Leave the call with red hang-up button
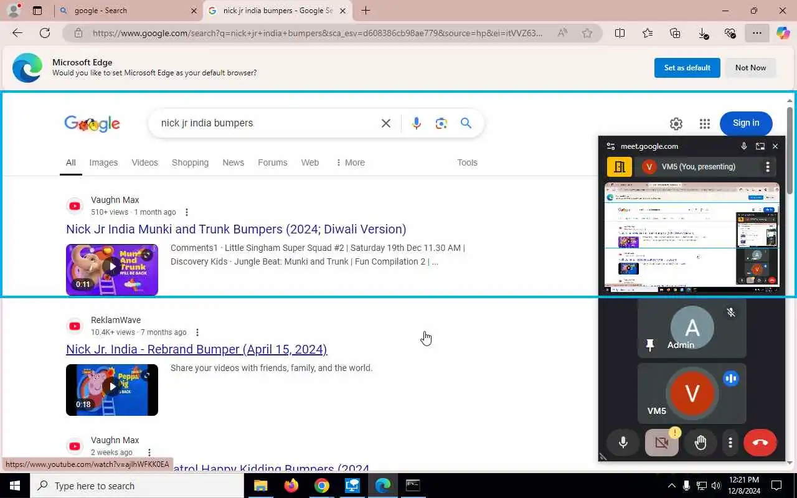The image size is (797, 498). pos(760,443)
